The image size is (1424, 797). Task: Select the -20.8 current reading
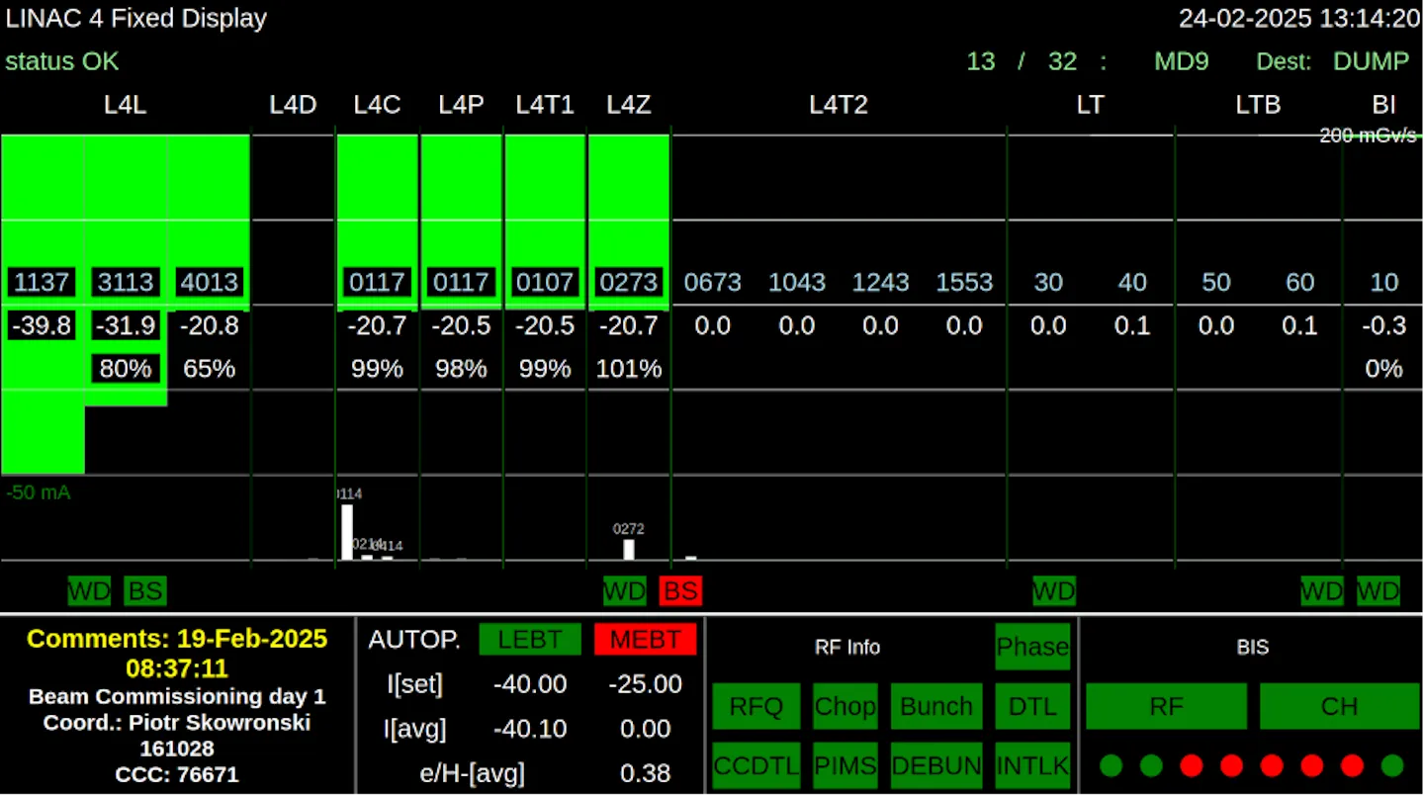pos(210,325)
